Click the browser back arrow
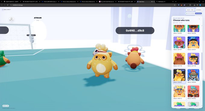This screenshot has height=111, width=205. click(x=2, y=5)
